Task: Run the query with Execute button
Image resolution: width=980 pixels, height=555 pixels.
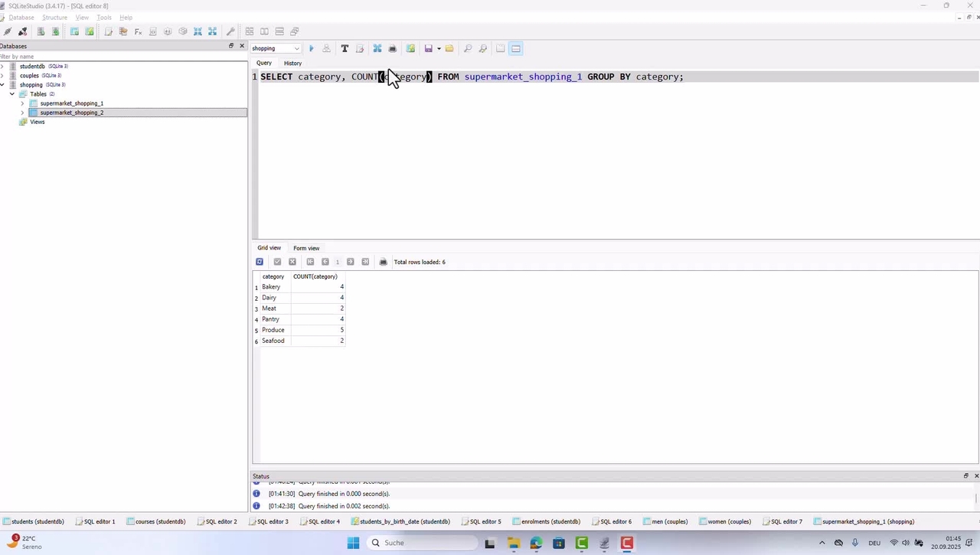Action: pos(311,48)
